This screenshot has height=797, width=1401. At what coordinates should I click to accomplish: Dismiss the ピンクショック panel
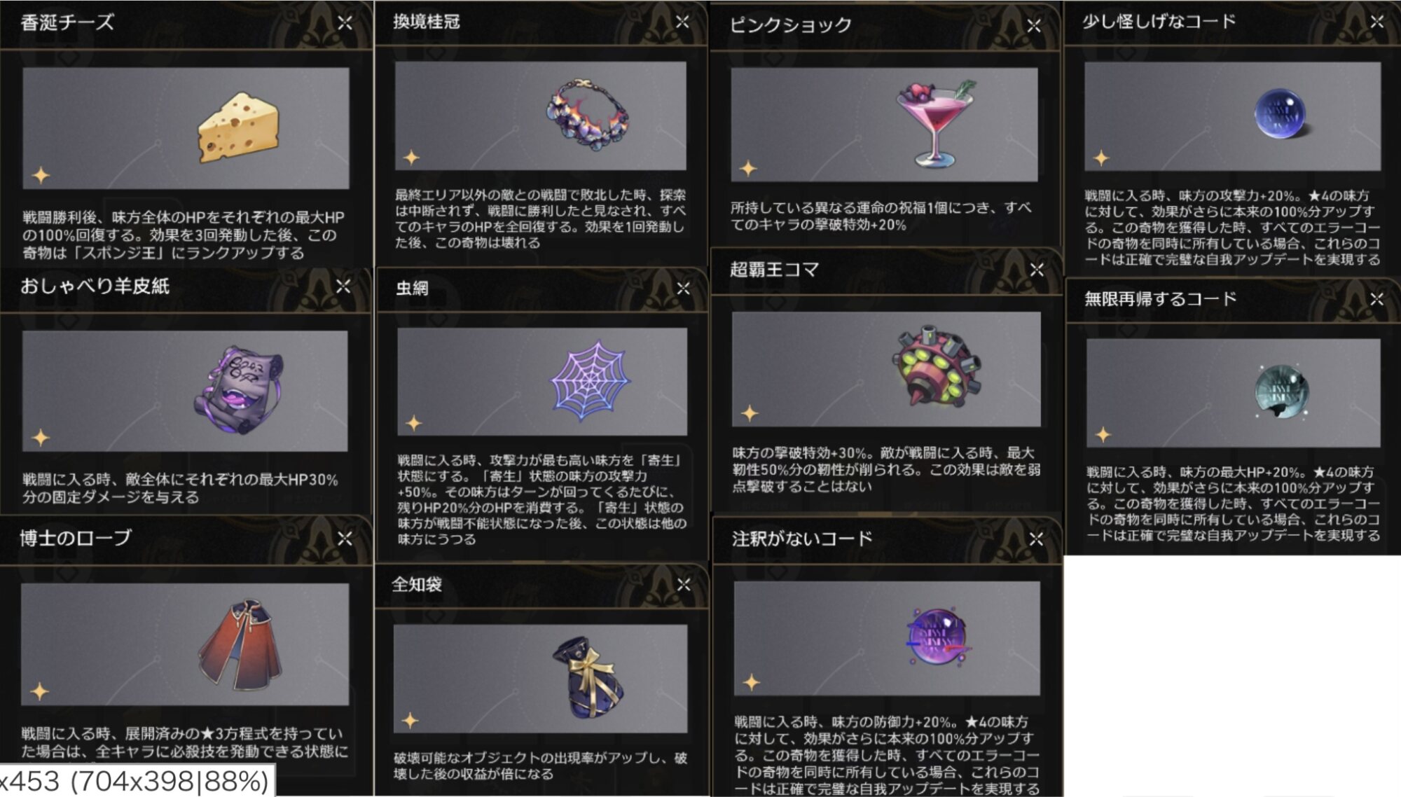1034,26
